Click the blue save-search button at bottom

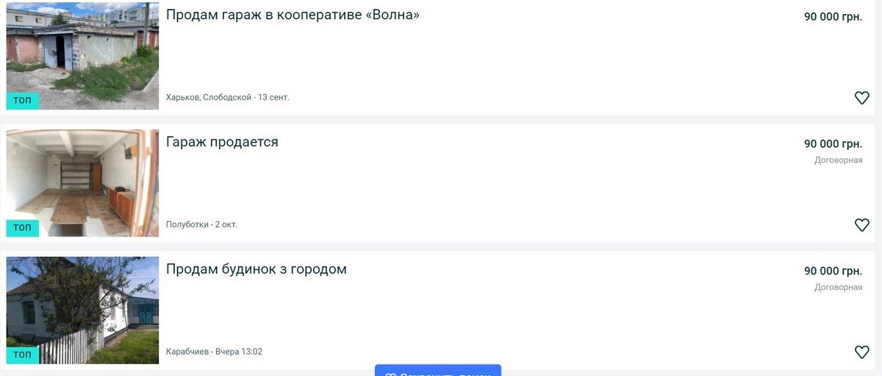click(x=438, y=371)
